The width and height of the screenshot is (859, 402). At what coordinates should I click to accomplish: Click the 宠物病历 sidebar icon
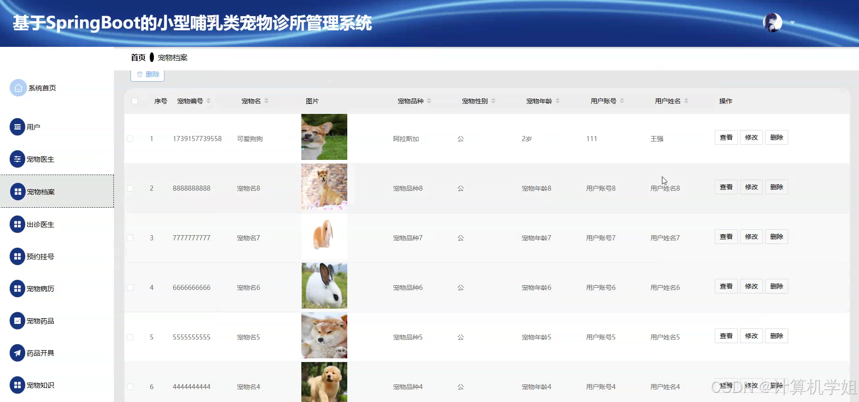point(17,289)
